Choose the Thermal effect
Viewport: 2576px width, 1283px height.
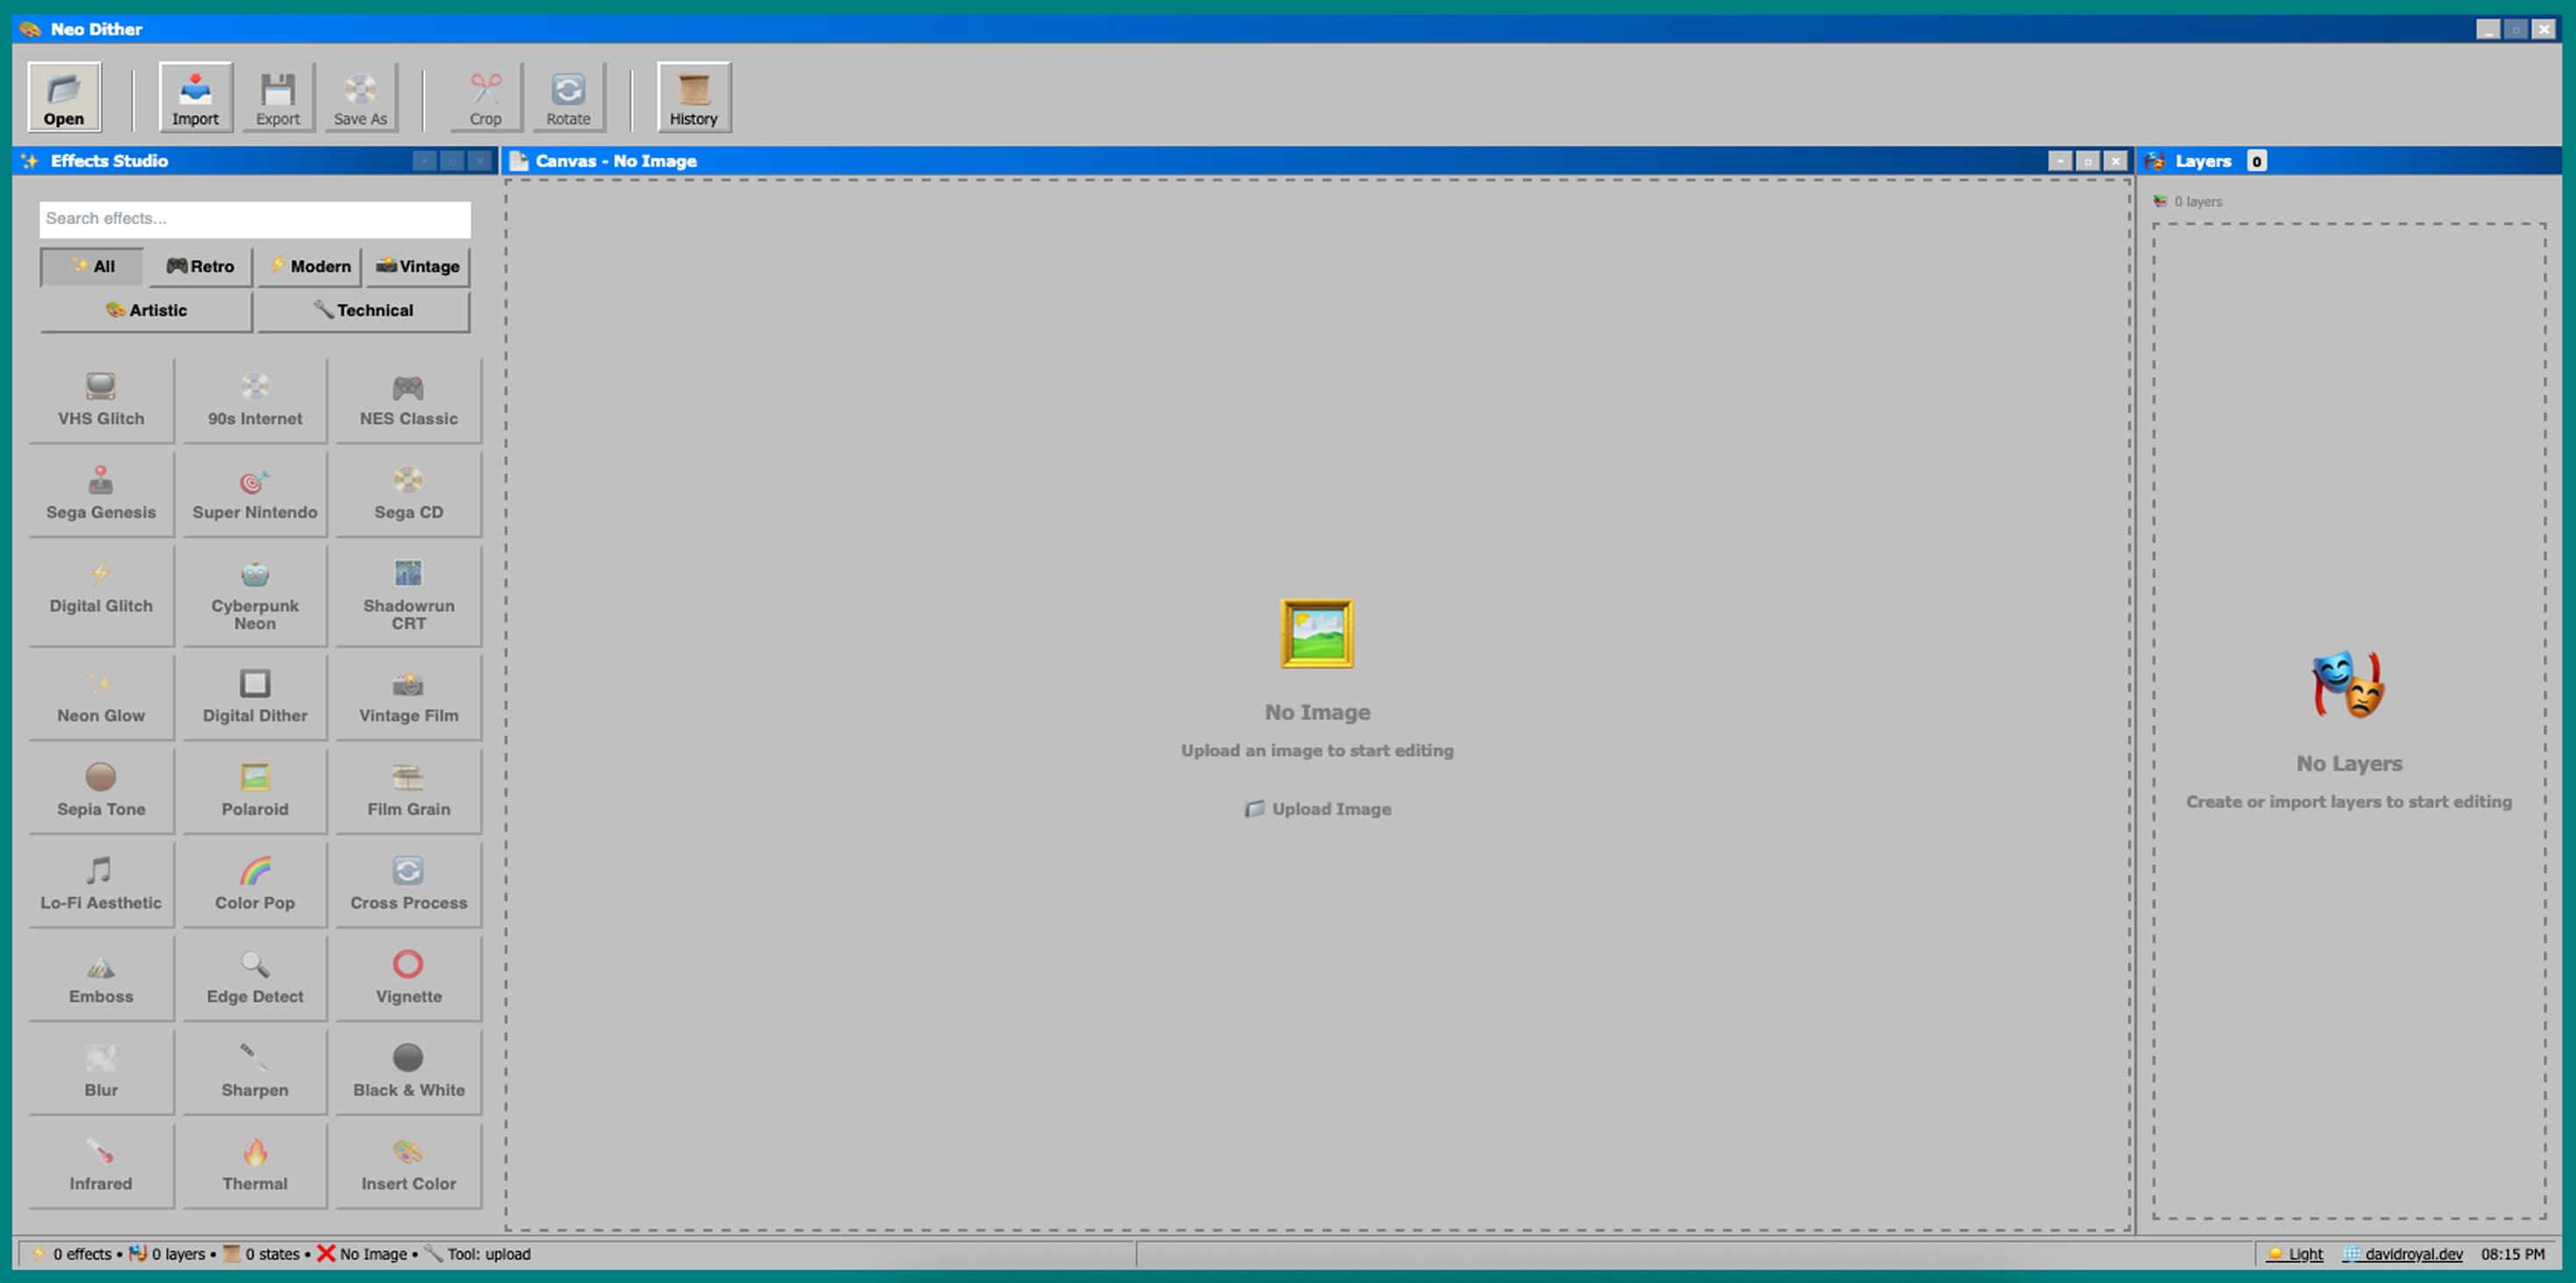(255, 1167)
